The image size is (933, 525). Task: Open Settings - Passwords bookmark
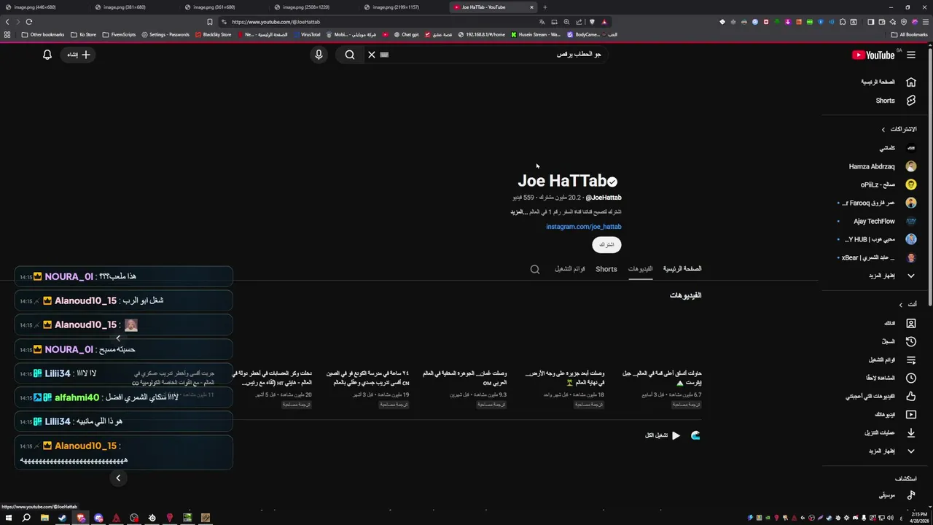coord(165,34)
